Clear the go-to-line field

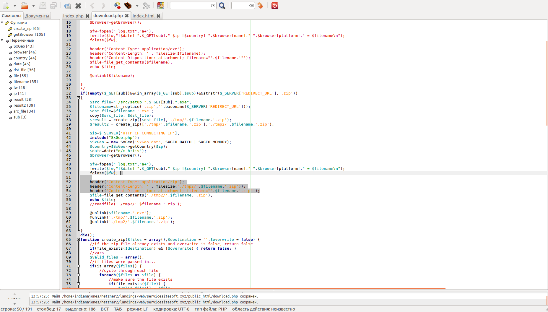251,6
